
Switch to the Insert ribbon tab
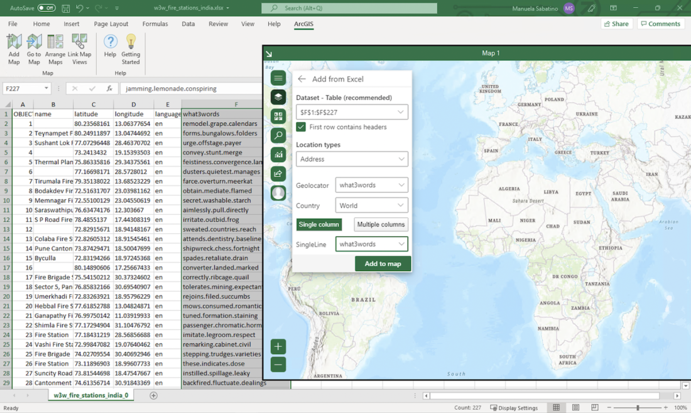[72, 24]
